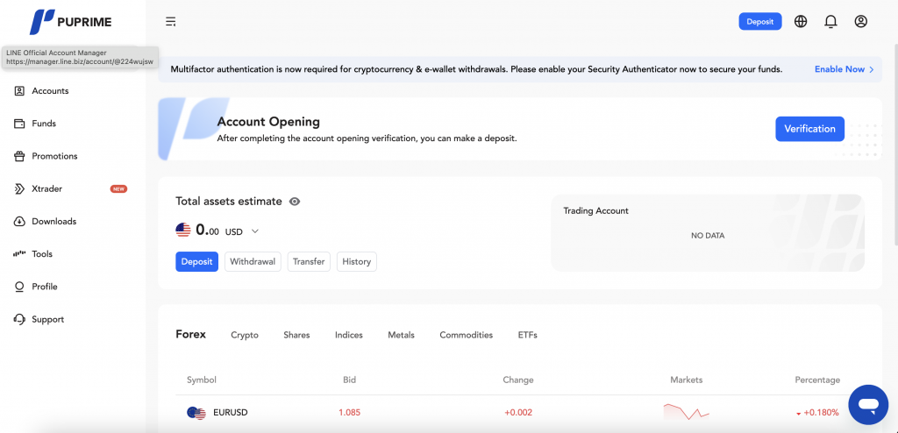Expand Xtrader menu in sidebar
This screenshot has height=433, width=898.
point(46,188)
